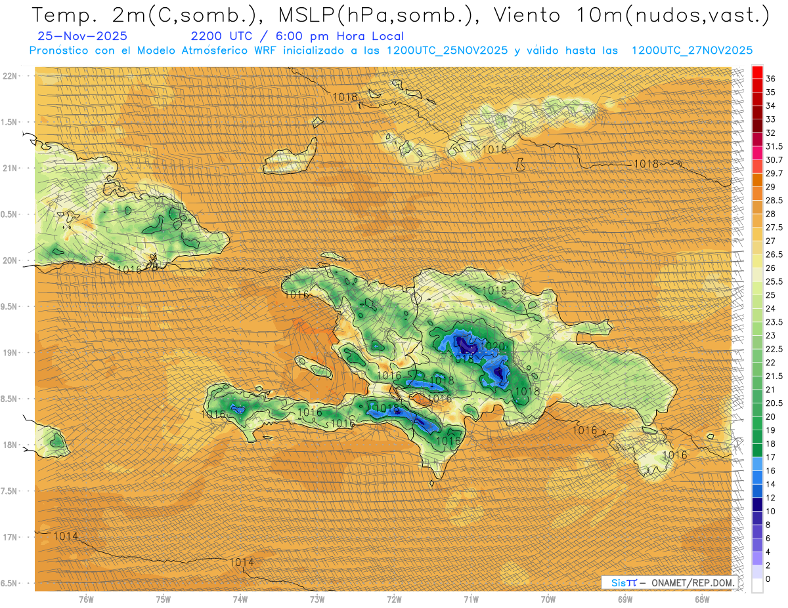Select the "25-Nov-2025" date label
Image resolution: width=788 pixels, height=608 pixels.
(83, 37)
